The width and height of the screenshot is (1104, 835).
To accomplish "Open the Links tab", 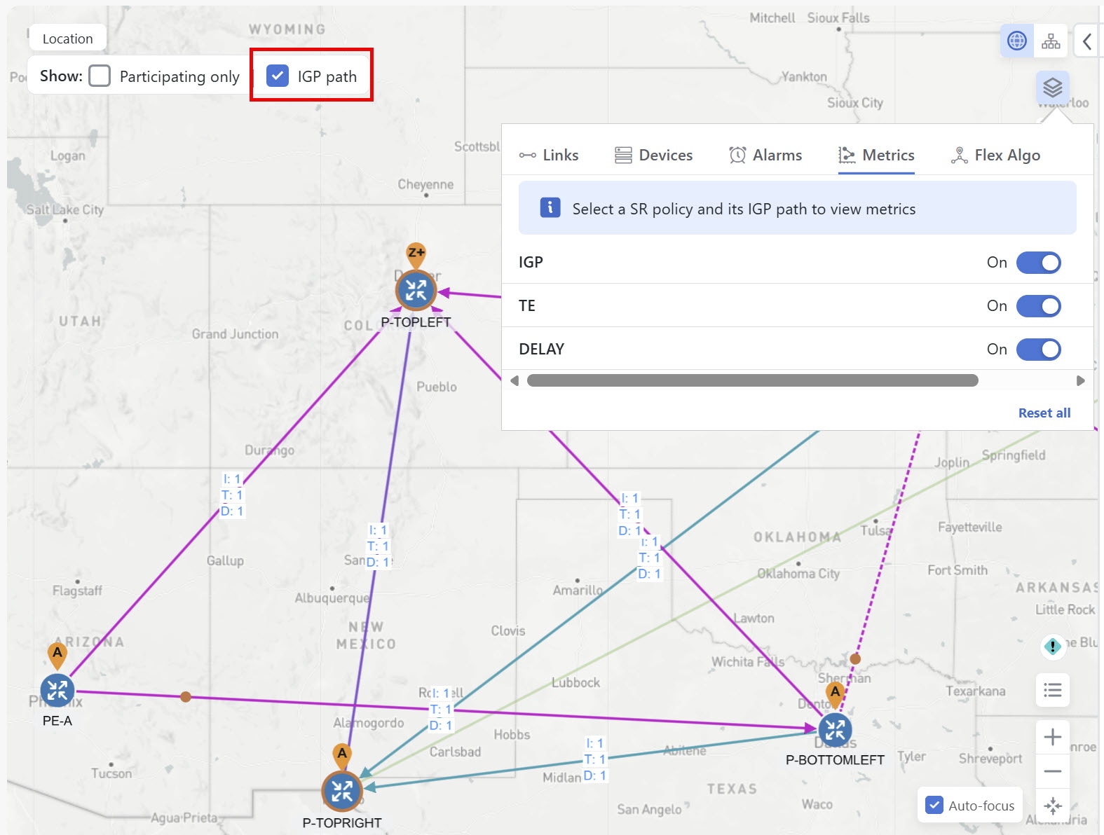I will 549,155.
